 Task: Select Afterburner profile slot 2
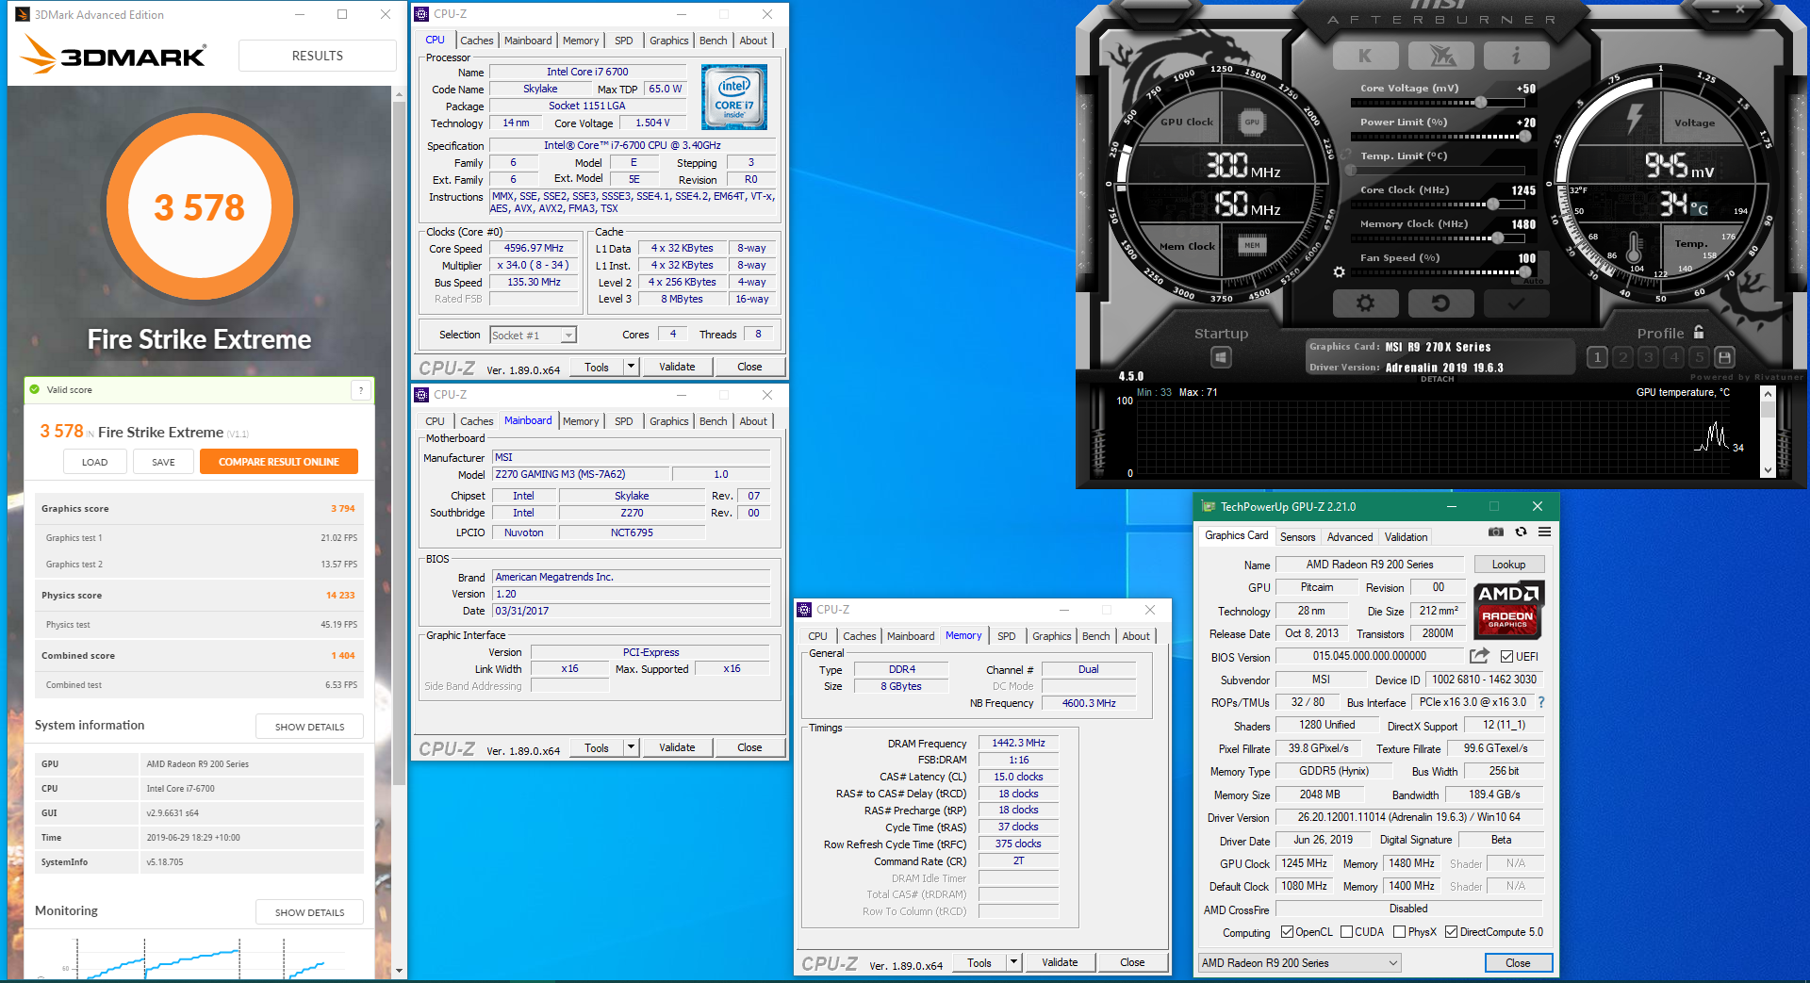tap(1622, 357)
